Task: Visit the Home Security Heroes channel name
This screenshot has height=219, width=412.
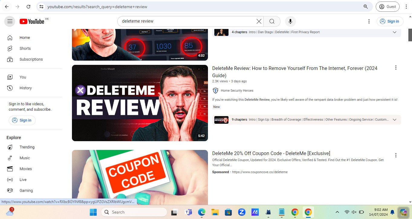Action: (x=237, y=90)
